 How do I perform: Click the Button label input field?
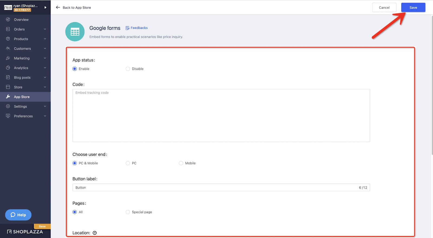[221, 187]
